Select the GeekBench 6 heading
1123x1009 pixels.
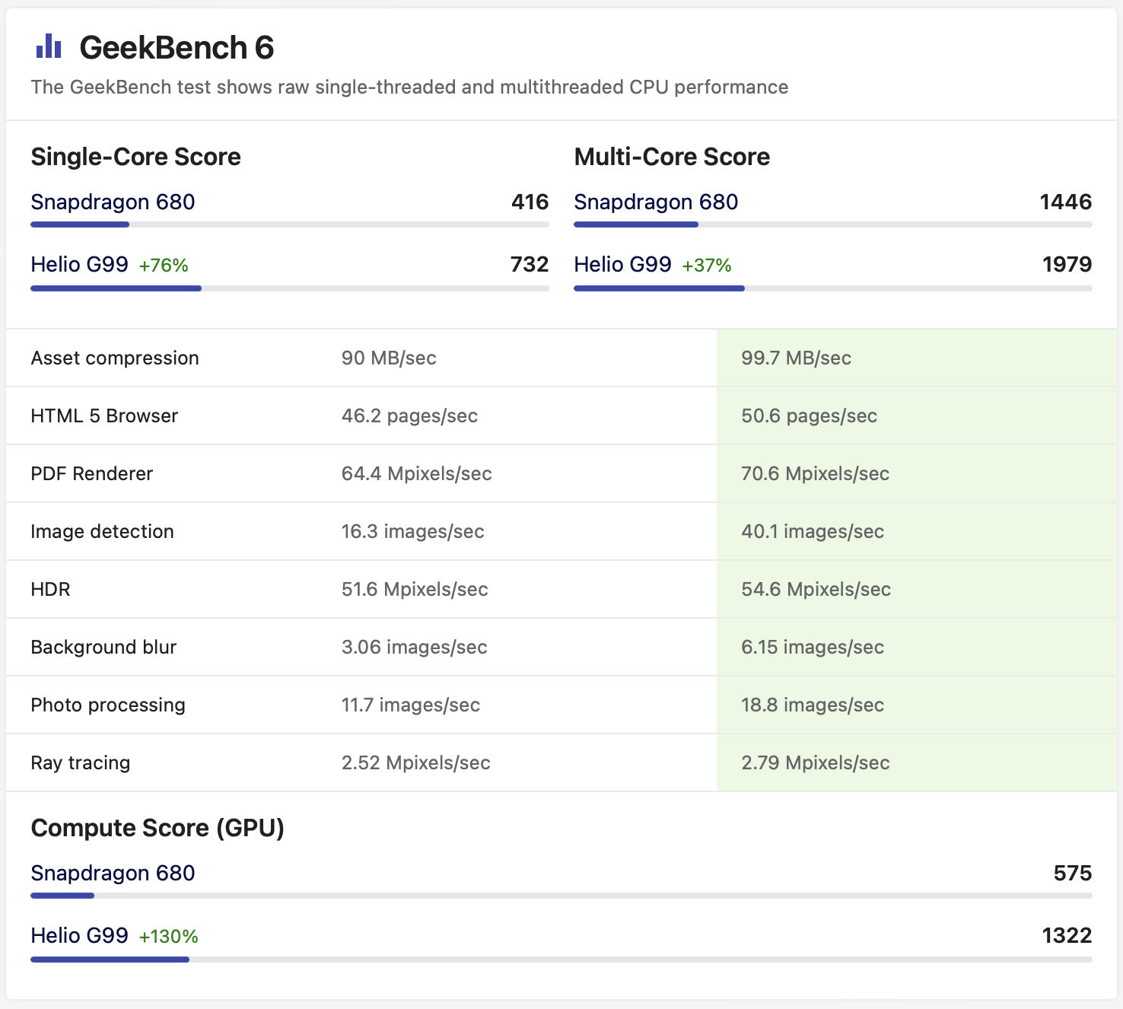click(x=177, y=47)
